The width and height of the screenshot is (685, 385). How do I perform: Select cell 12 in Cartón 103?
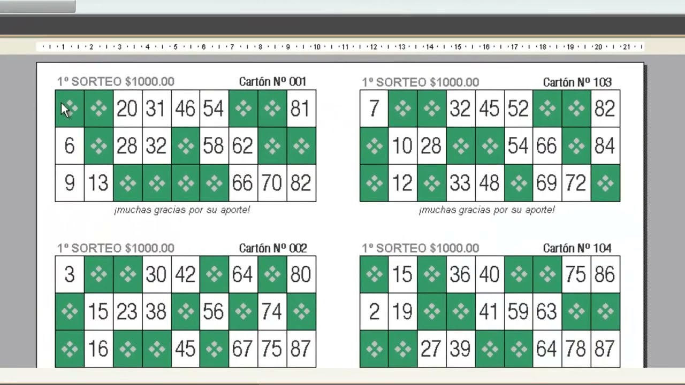click(x=403, y=183)
